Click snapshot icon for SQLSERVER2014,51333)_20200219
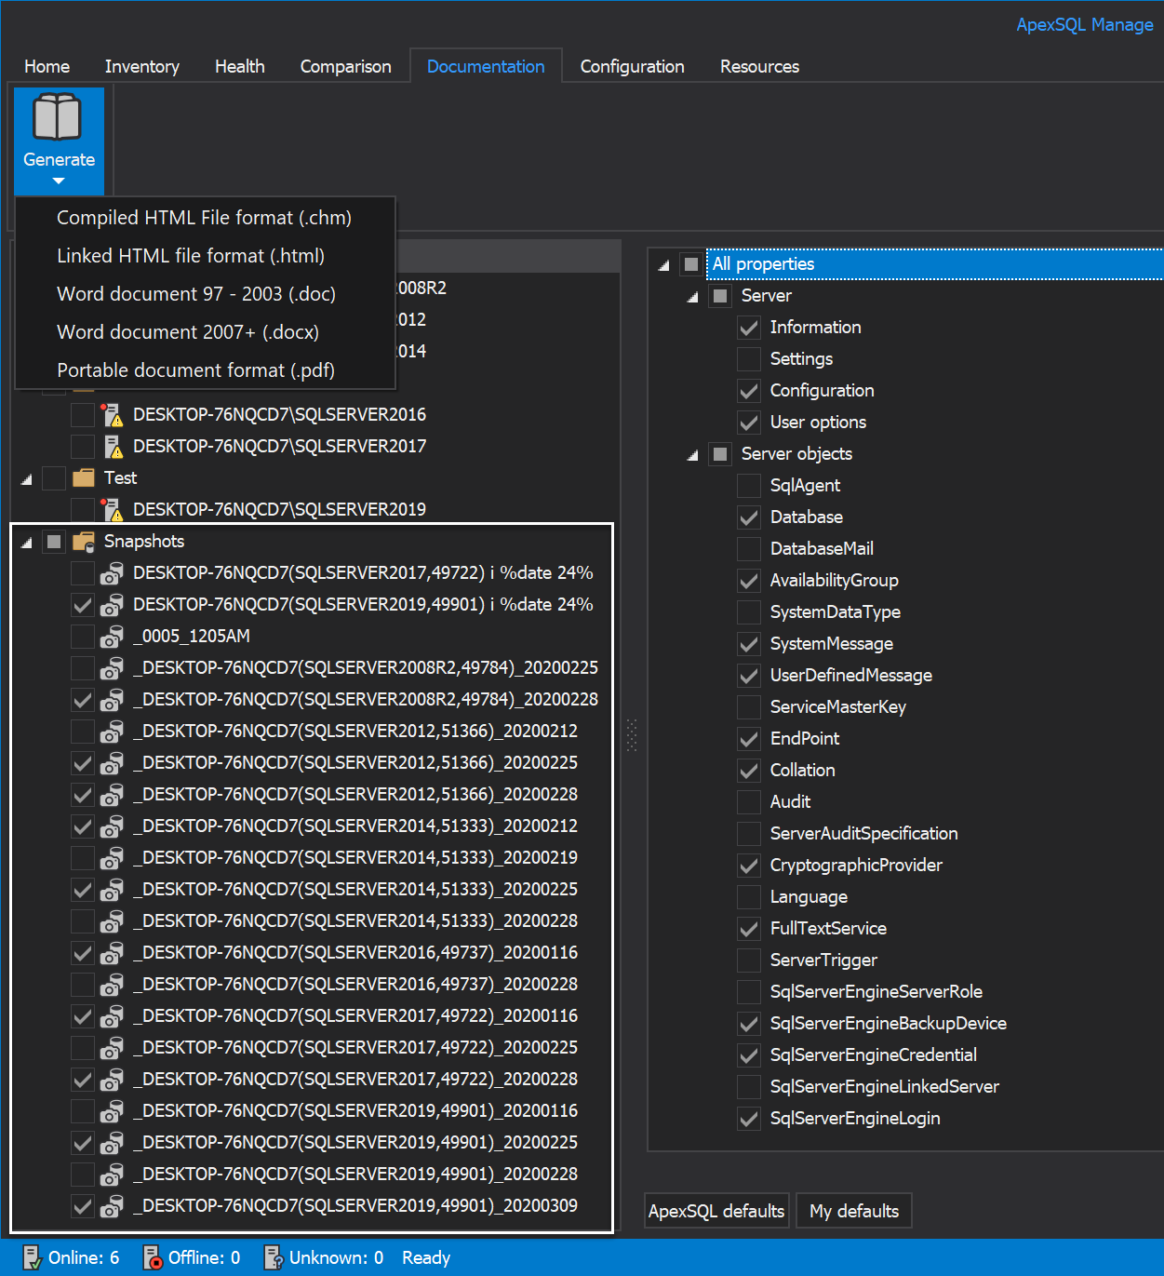 [112, 858]
